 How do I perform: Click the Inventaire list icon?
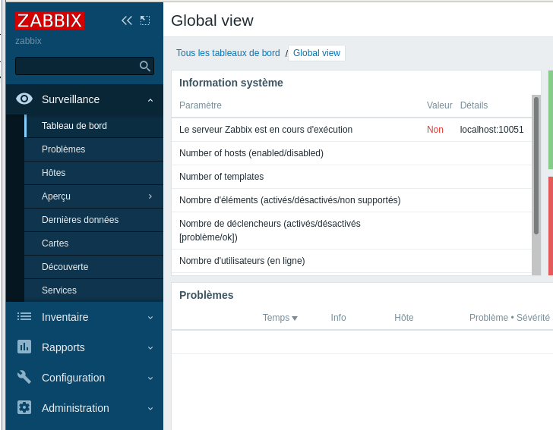pos(24,317)
